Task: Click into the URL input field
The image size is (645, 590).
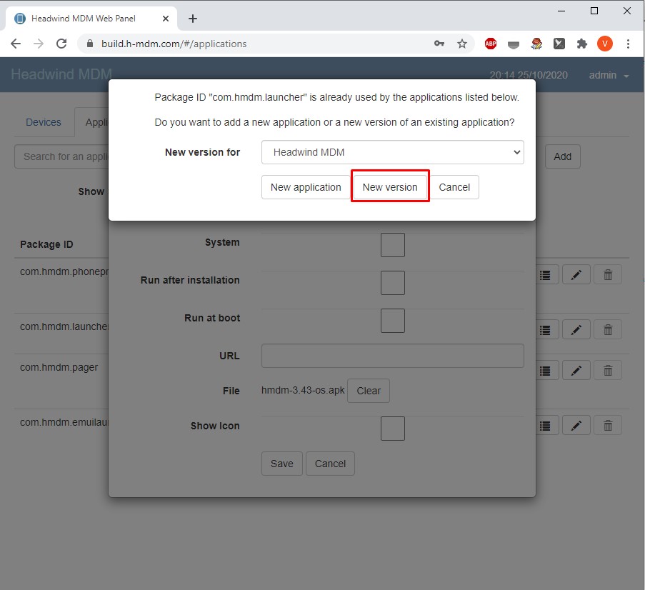Action: tap(392, 356)
